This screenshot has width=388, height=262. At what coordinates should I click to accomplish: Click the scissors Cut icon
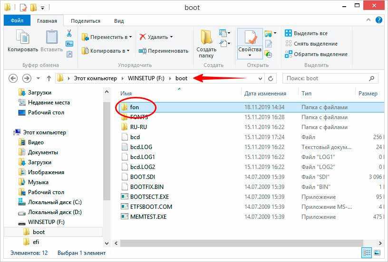coord(69,33)
